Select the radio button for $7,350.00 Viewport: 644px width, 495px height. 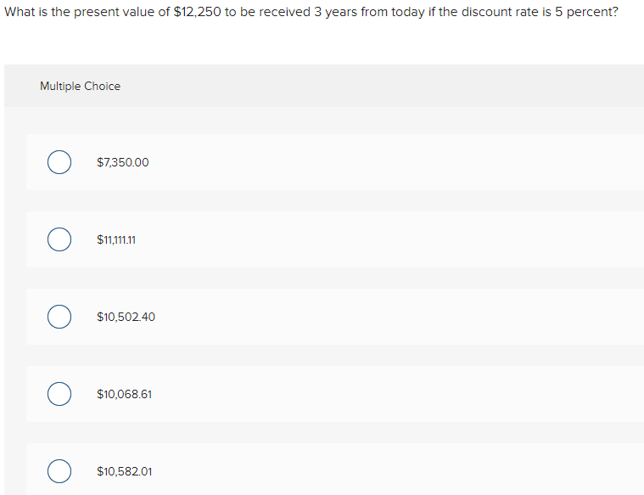pos(59,162)
